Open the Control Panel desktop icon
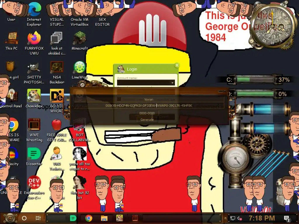This screenshot has width=299, height=224. pyautogui.click(x=11, y=99)
